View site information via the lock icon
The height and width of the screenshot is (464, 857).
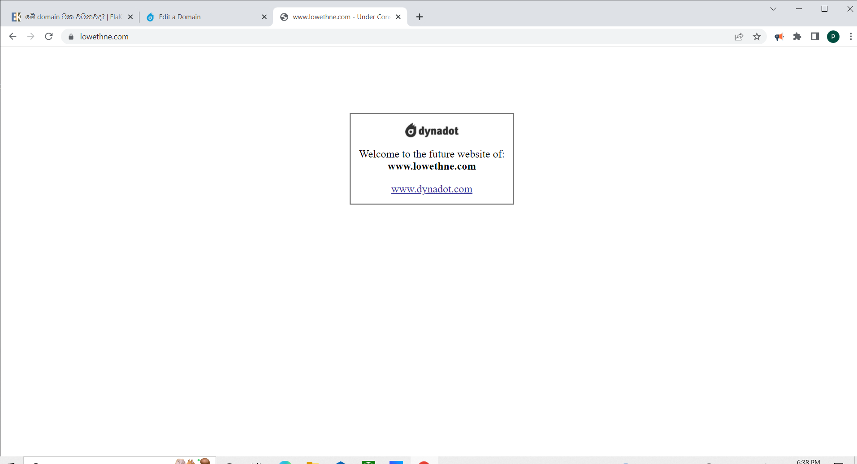point(71,37)
